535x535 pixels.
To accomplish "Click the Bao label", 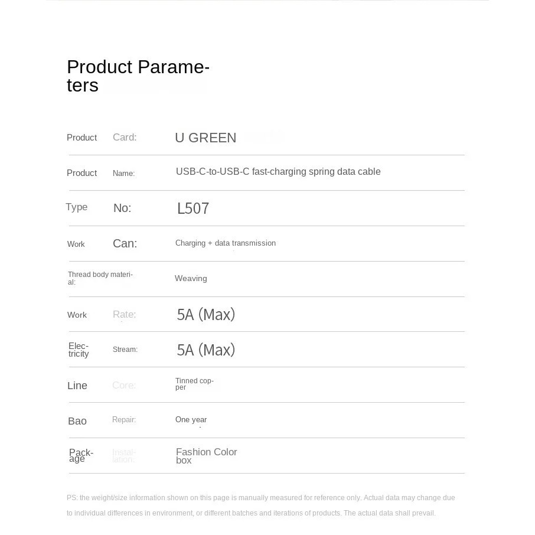I will click(77, 421).
